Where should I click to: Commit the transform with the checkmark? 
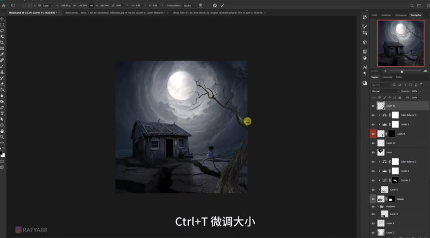point(222,5)
